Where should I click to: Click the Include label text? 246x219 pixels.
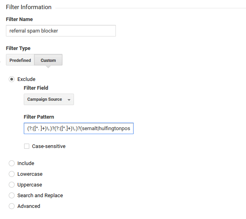pyautogui.click(x=26, y=163)
